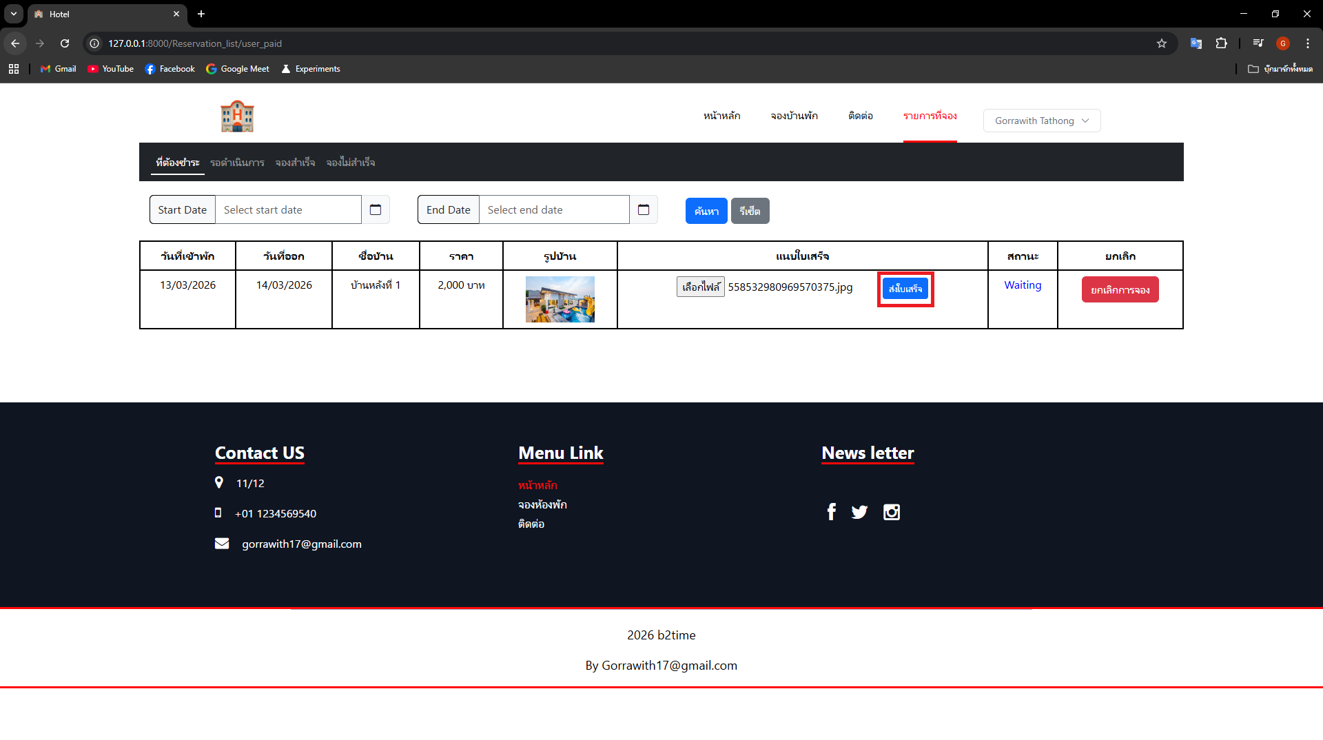Open the Chrome tab search dropdown
1323x740 pixels.
tap(14, 14)
